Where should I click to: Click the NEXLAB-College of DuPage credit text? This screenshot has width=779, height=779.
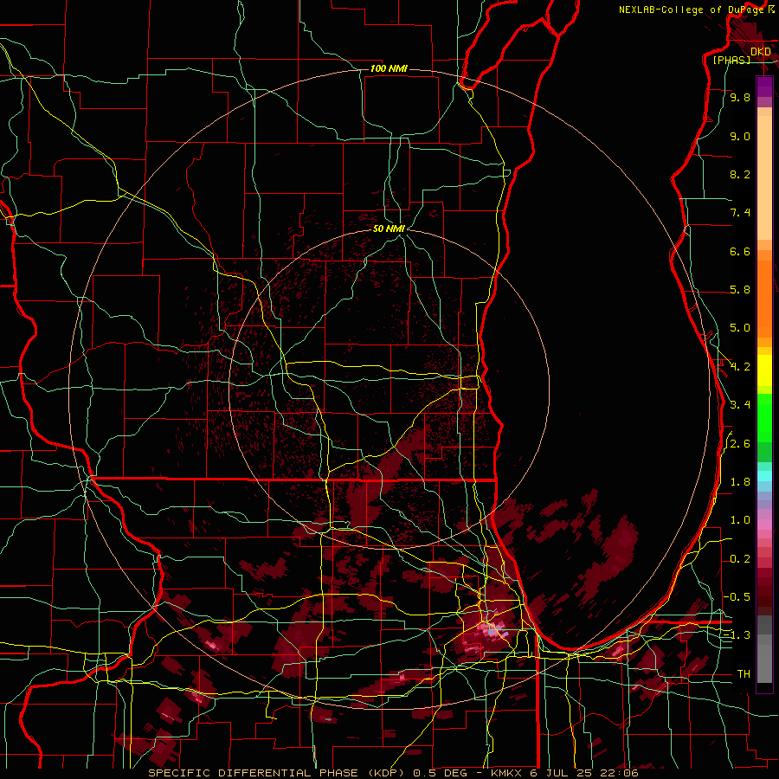pos(692,10)
